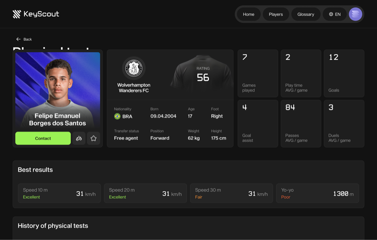Open the Players menu item
The width and height of the screenshot is (377, 240).
tap(276, 14)
